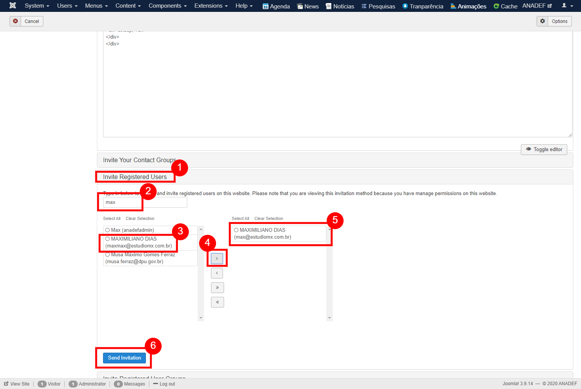
Task: Move all users right with double arrow
Action: coord(217,288)
